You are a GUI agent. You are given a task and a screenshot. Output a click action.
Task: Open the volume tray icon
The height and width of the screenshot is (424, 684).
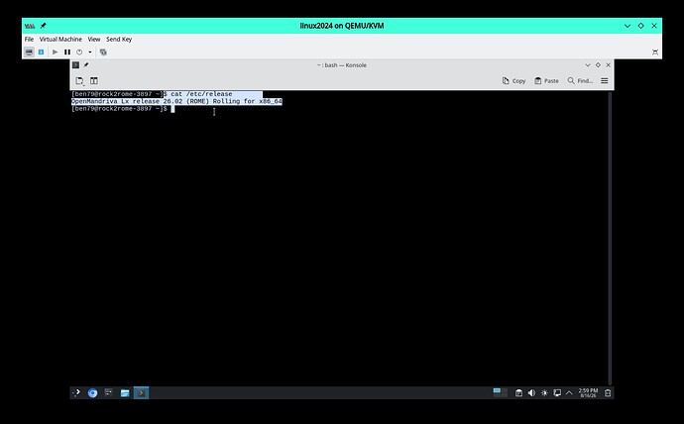531,393
